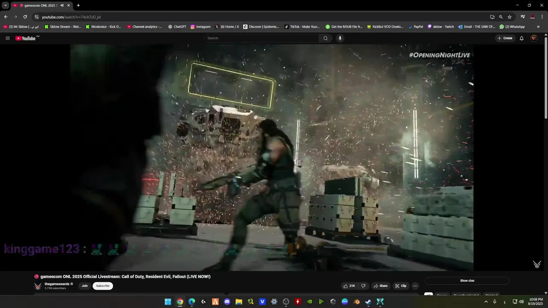The image size is (548, 308).
Task: Open Channel analytics bookmark
Action: pos(144,27)
